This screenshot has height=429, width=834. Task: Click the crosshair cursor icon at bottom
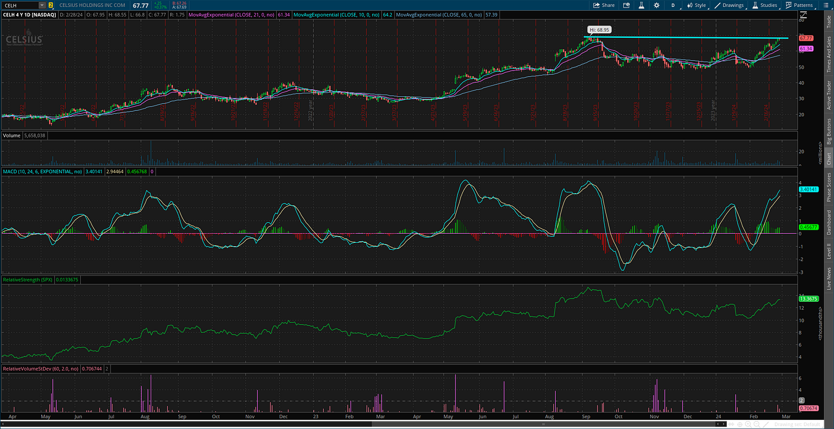pyautogui.click(x=739, y=424)
